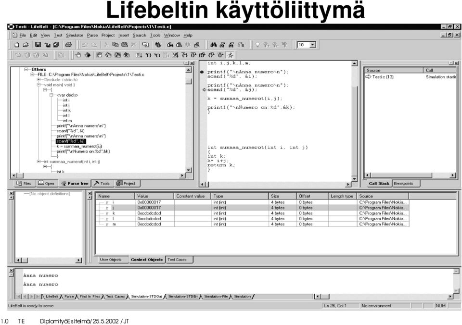The width and height of the screenshot is (462, 325).
Task: Click the Type column header
Action: coord(240,196)
